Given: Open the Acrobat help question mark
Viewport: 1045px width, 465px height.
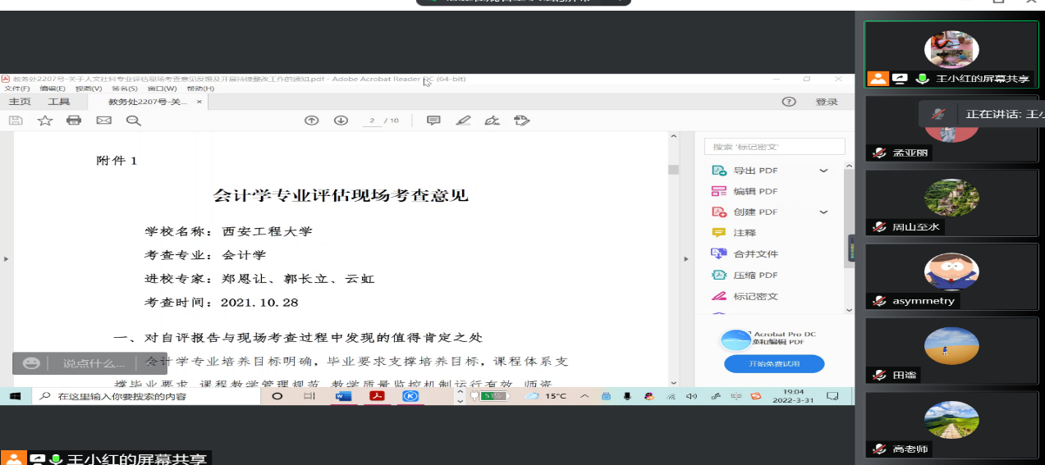Looking at the screenshot, I should (789, 102).
